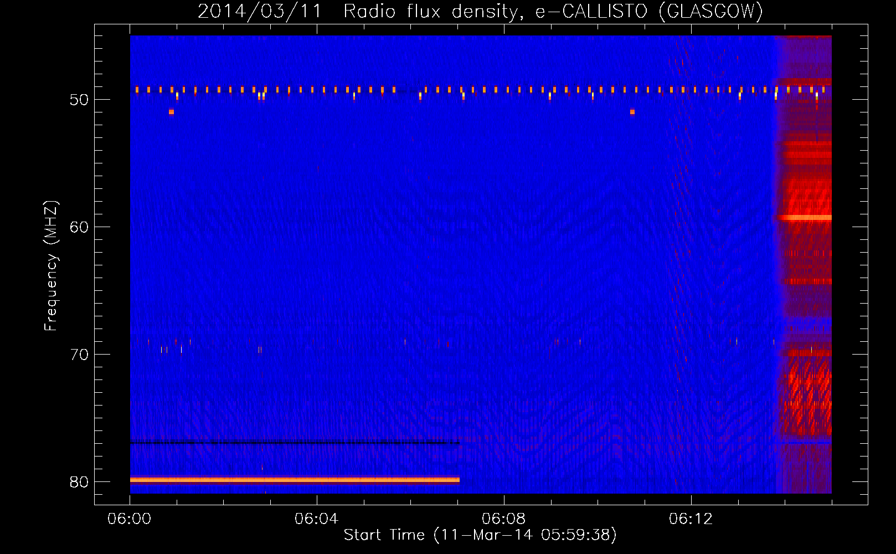896x554 pixels.
Task: Click the '06:00' time tick label
Action: click(130, 519)
